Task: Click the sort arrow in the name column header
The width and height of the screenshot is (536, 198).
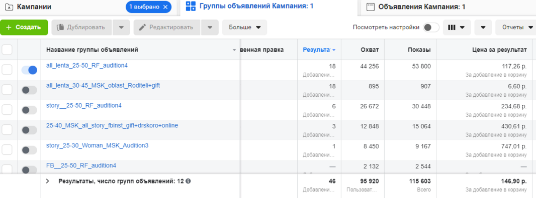Action: [x=234, y=50]
